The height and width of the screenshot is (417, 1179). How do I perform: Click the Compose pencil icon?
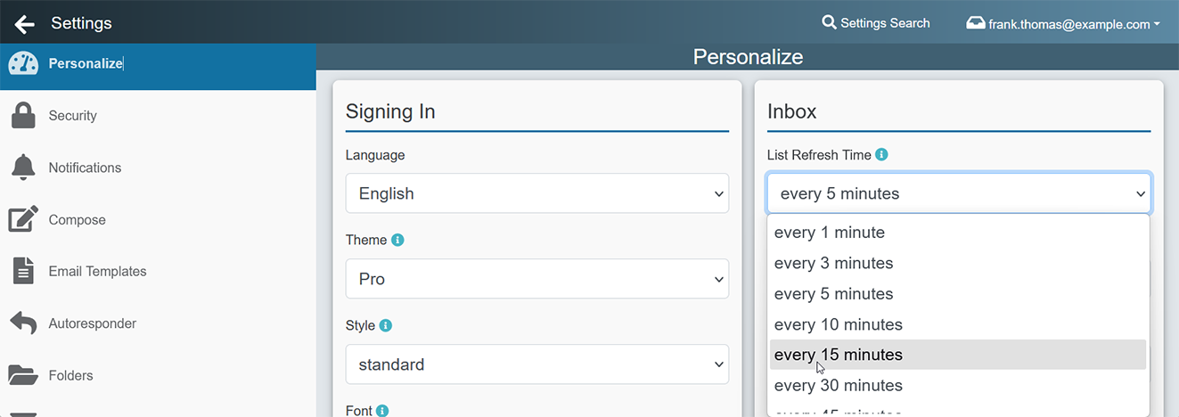[x=23, y=219]
